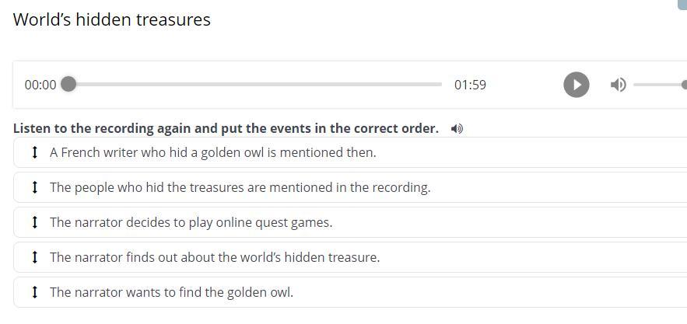Grab the drag handle for online quest games item
Image resolution: width=687 pixels, height=324 pixels.
click(34, 222)
